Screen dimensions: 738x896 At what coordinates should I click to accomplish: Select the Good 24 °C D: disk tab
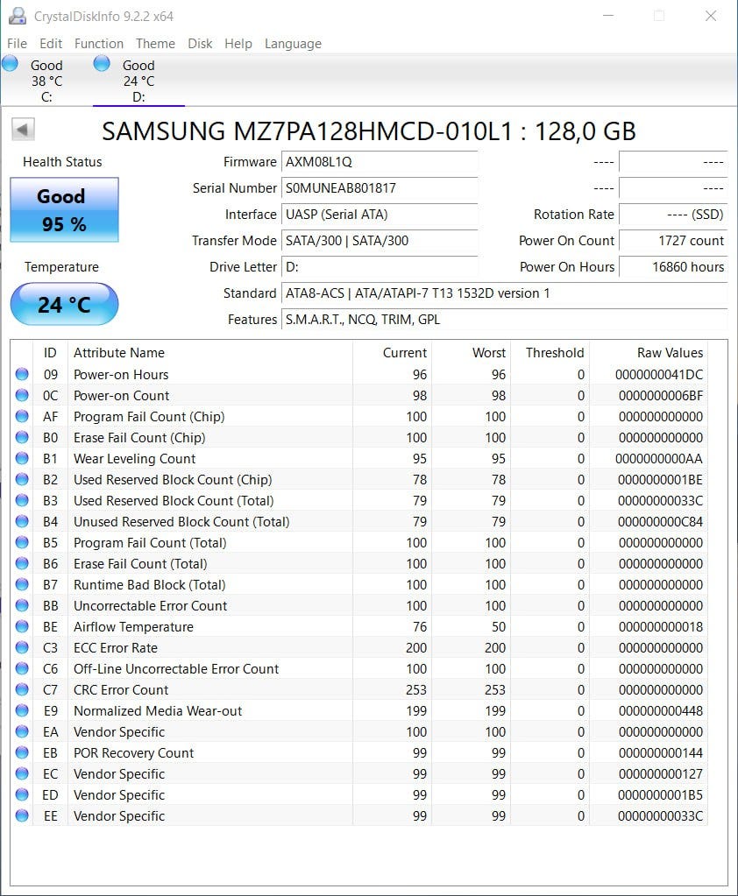click(x=138, y=81)
